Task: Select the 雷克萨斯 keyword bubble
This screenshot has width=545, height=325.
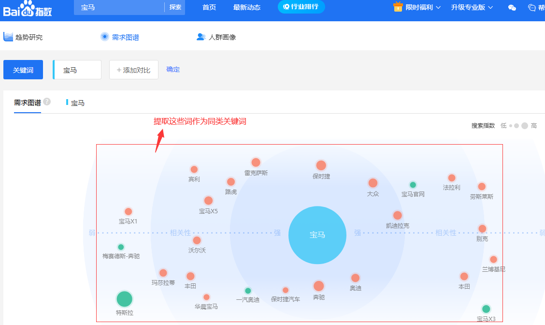Action: (256, 162)
